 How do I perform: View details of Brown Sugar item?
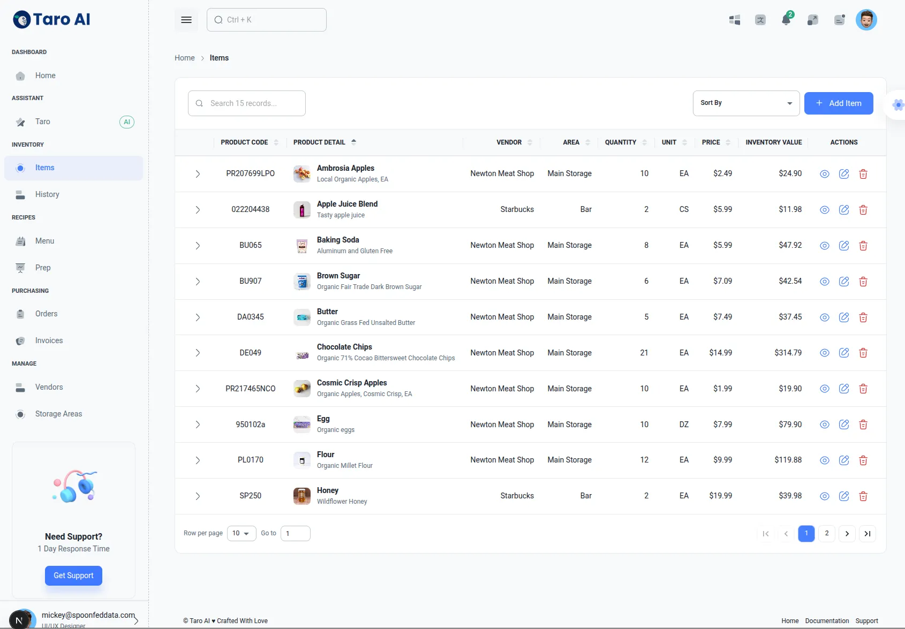[824, 282]
